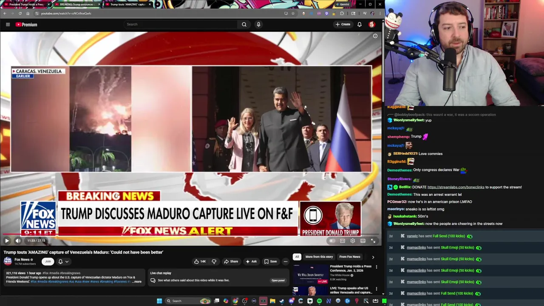Switch to theater mode view
This screenshot has width=544, height=306.
(363, 241)
